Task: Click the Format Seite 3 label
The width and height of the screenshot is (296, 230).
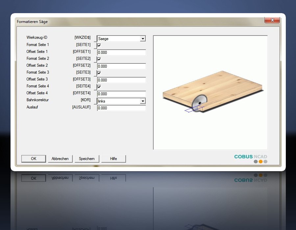Action: pos(38,72)
